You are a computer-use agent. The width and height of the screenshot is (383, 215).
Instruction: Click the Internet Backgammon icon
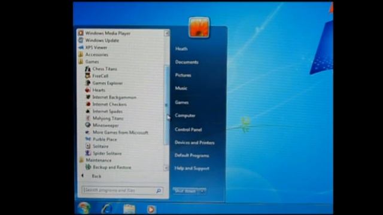click(x=88, y=97)
